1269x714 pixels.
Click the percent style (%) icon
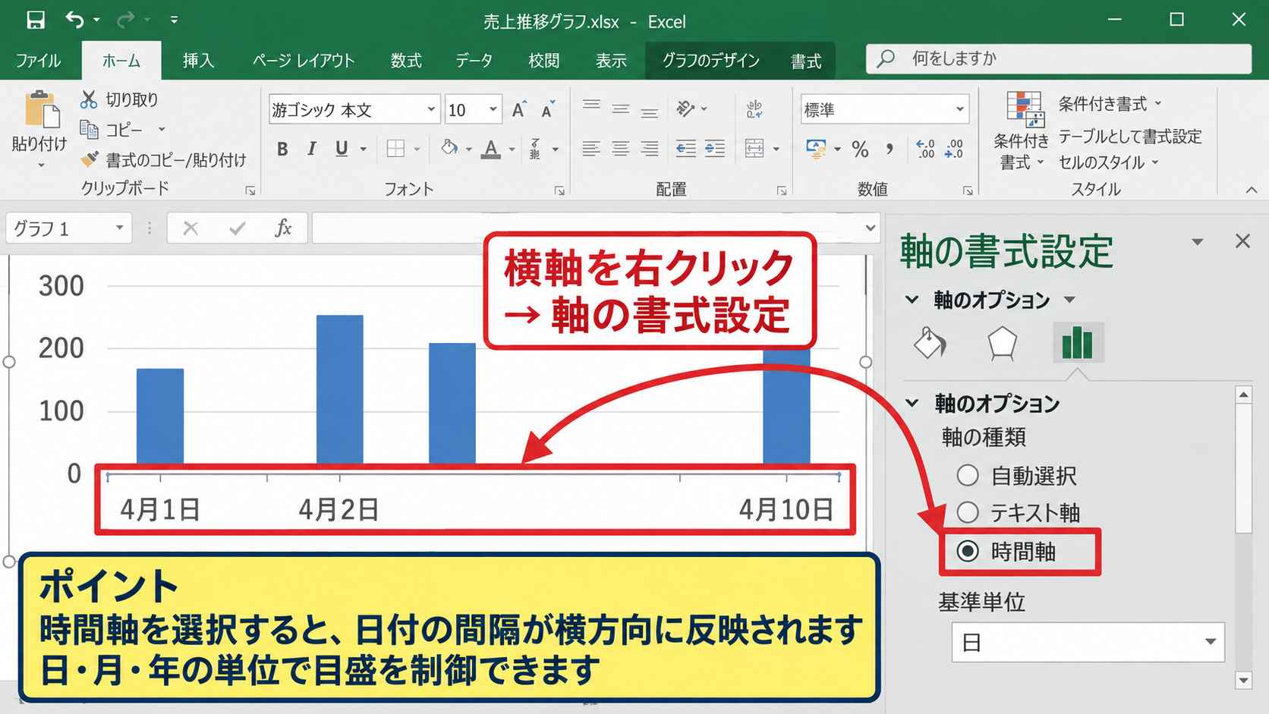[x=860, y=149]
